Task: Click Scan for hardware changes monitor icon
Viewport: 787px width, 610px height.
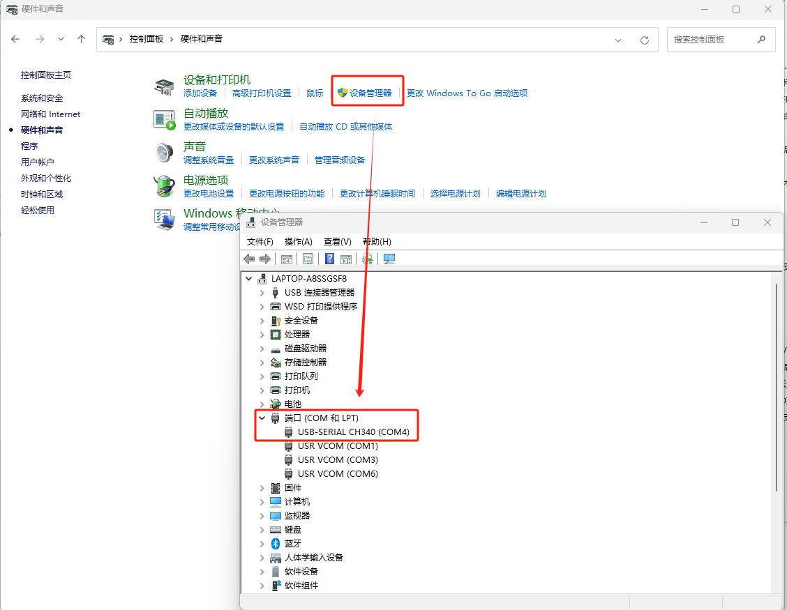Action: [389, 259]
